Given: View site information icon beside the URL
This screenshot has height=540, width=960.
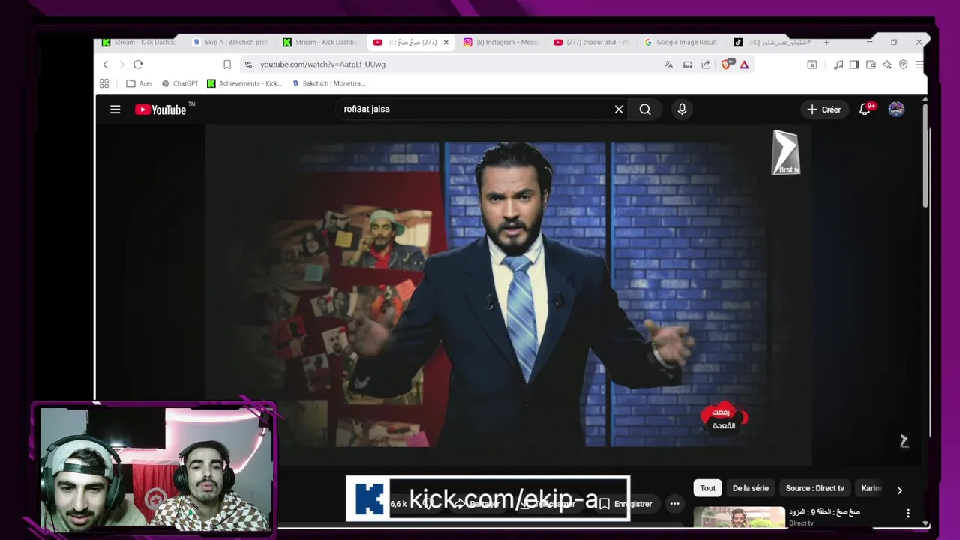Looking at the screenshot, I should pyautogui.click(x=248, y=64).
